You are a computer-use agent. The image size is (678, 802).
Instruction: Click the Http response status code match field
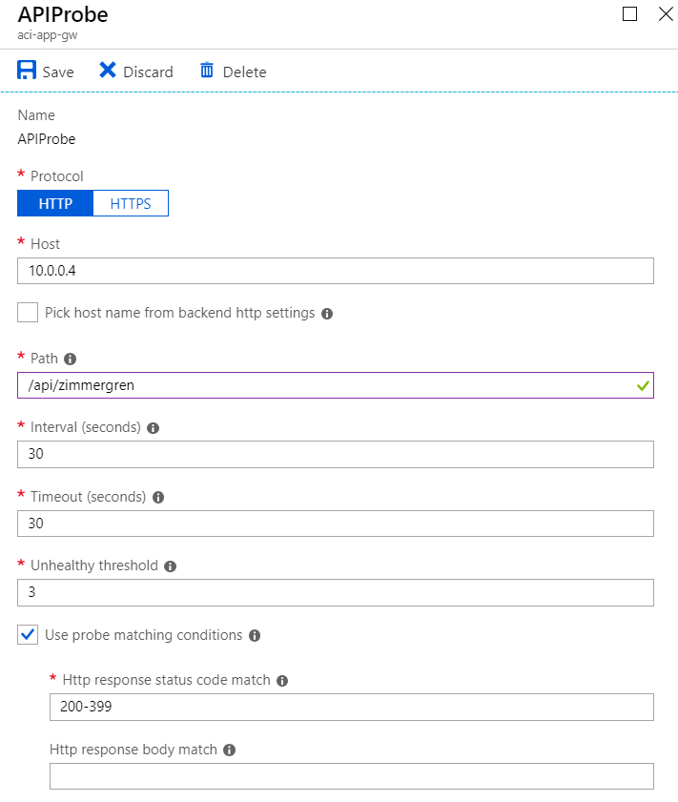tap(351, 707)
